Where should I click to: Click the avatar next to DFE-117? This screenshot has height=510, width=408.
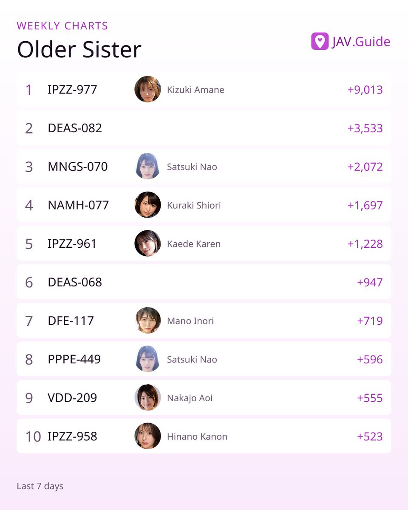pos(147,320)
